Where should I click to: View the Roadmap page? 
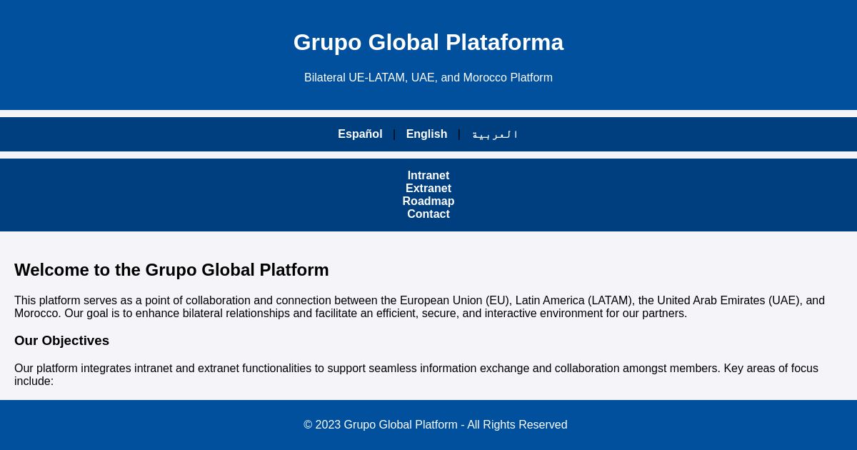pos(428,201)
